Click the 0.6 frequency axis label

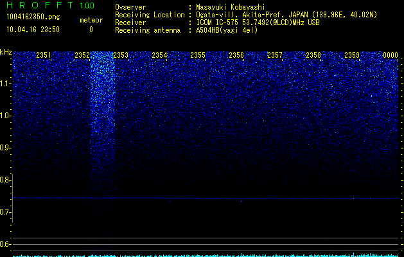click(x=4, y=244)
